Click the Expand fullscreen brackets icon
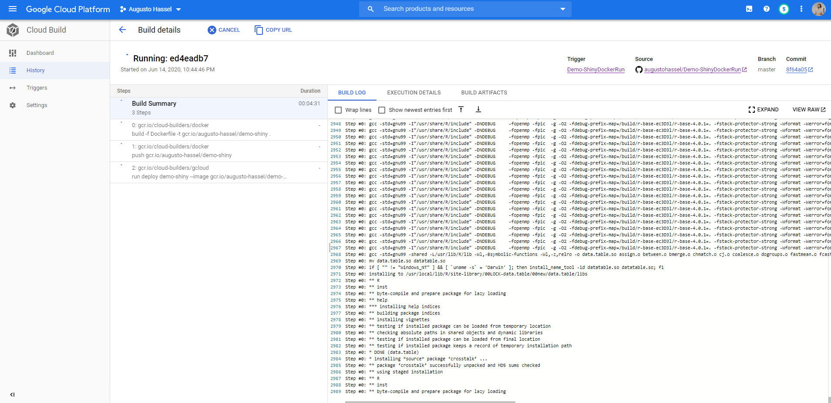Image resolution: width=831 pixels, height=403 pixels. [752, 110]
